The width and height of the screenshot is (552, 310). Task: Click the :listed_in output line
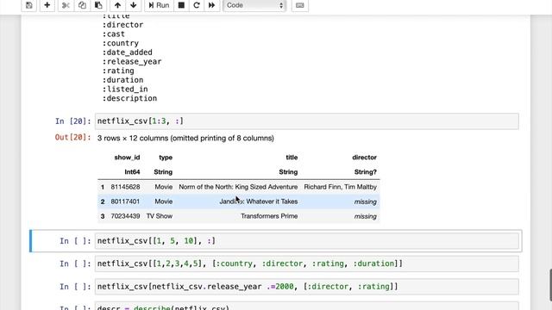[x=125, y=90]
